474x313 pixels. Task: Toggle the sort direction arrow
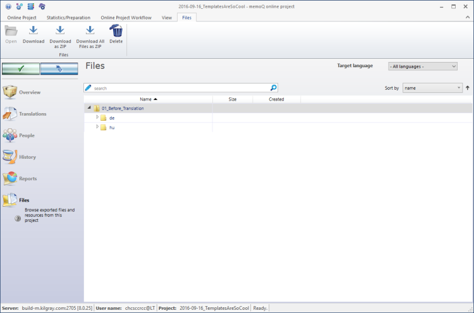coord(467,88)
